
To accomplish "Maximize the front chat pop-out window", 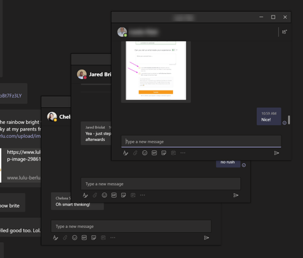I will click(x=273, y=17).
